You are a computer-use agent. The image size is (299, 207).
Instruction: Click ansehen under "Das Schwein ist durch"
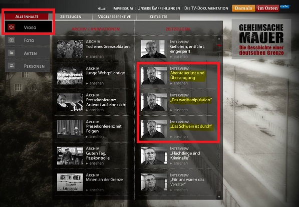pyautogui.click(x=179, y=137)
